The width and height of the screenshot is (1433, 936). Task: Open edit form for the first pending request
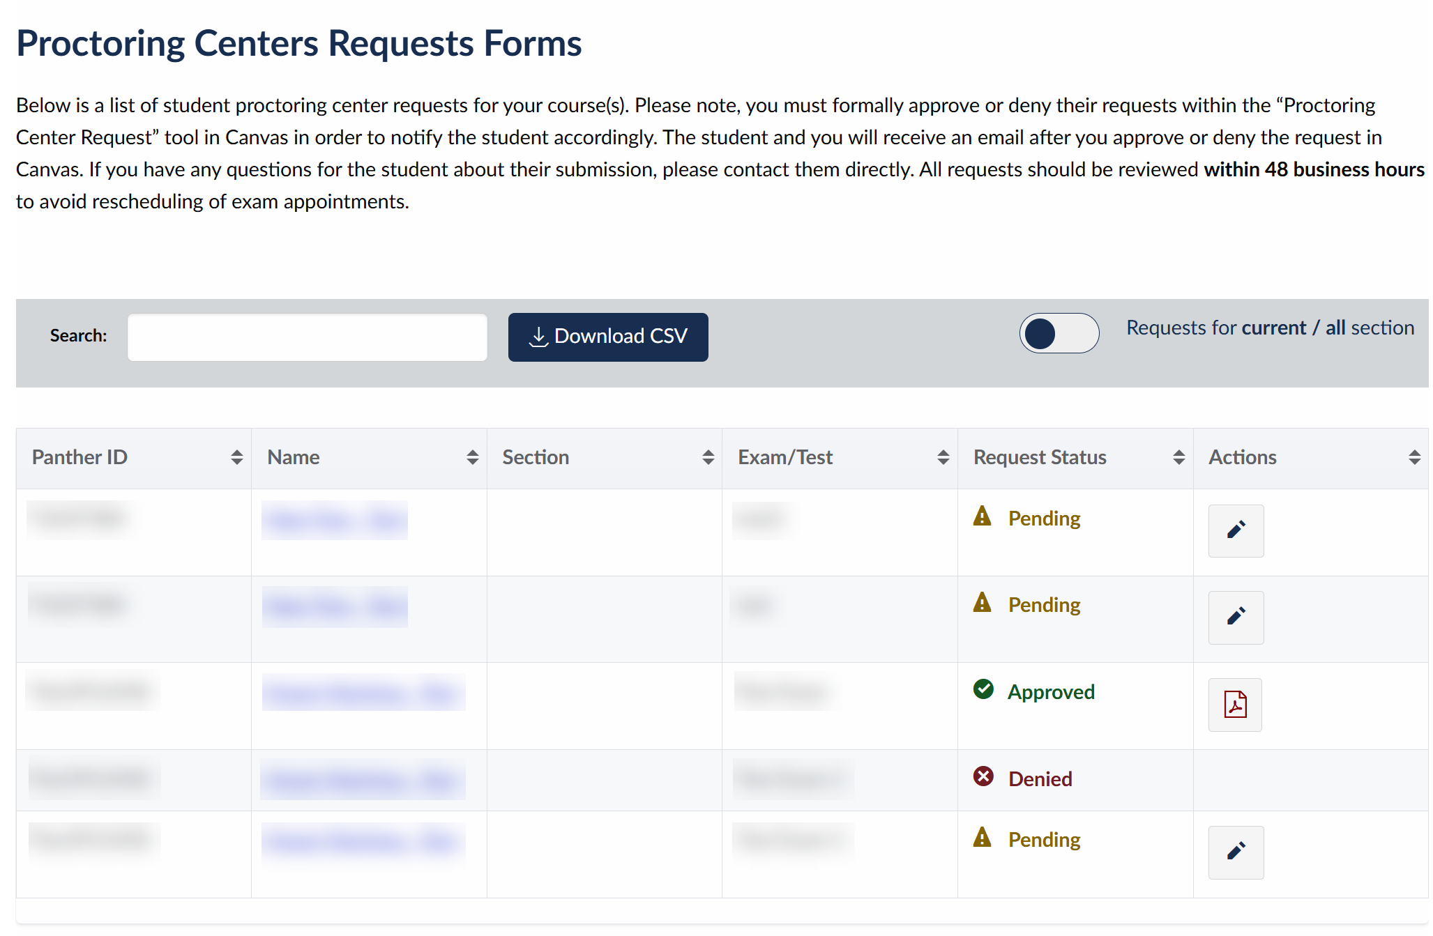click(1235, 531)
